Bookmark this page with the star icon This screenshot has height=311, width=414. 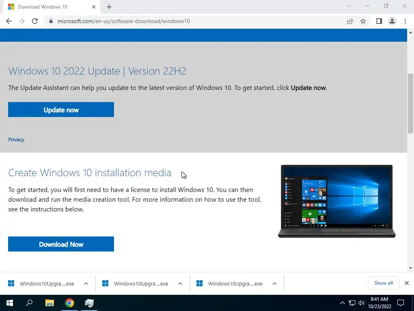tap(363, 21)
